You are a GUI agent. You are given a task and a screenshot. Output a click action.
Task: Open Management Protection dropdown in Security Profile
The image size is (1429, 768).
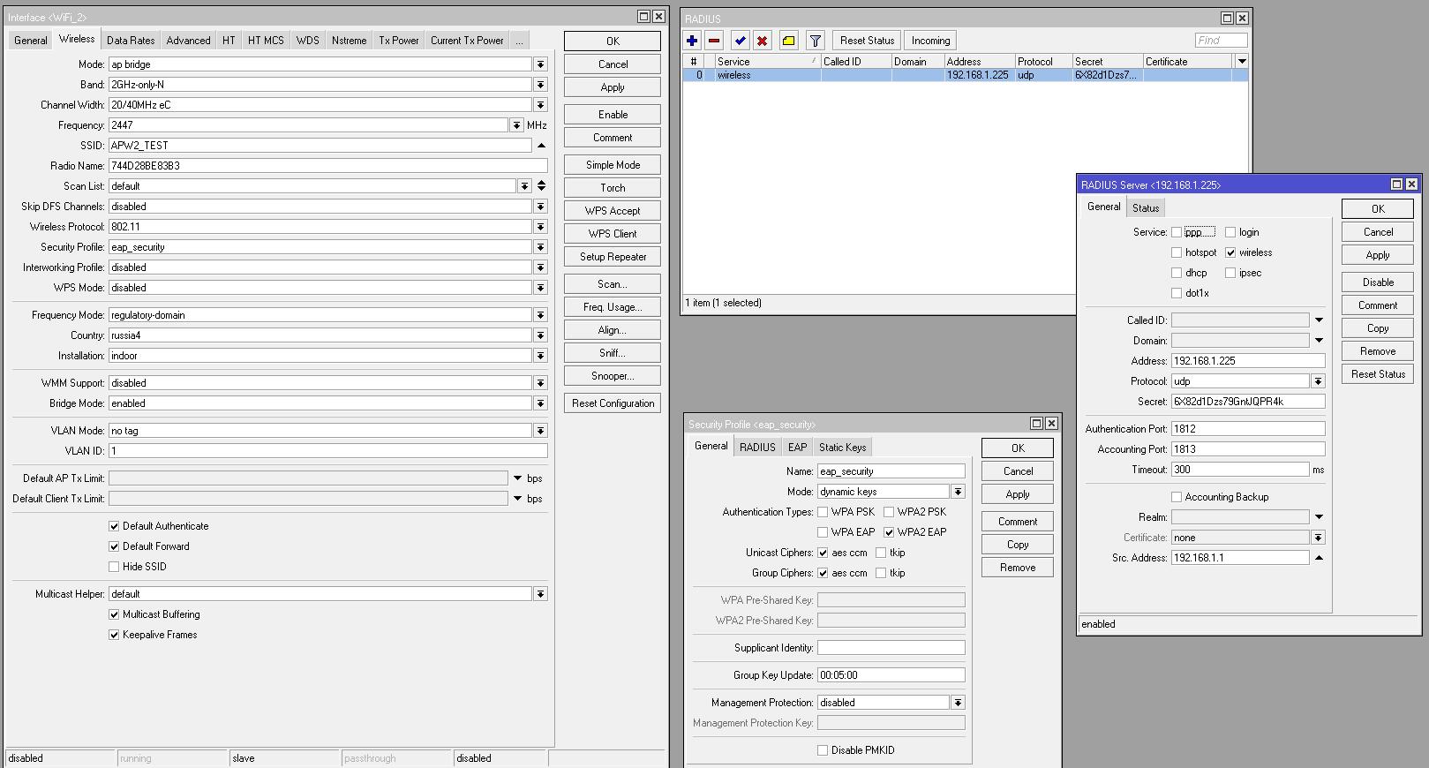pyautogui.click(x=958, y=703)
